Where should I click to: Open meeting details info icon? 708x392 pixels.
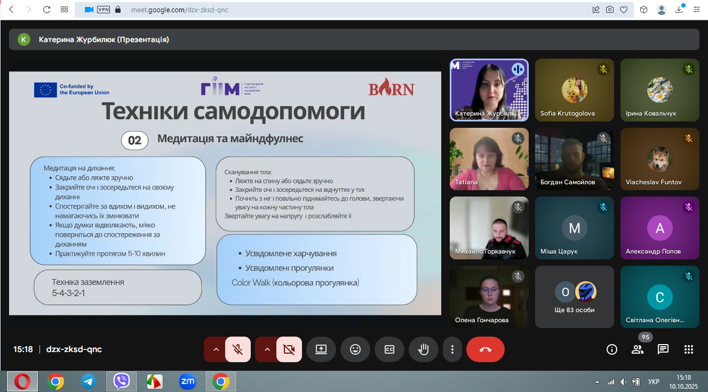coord(612,349)
